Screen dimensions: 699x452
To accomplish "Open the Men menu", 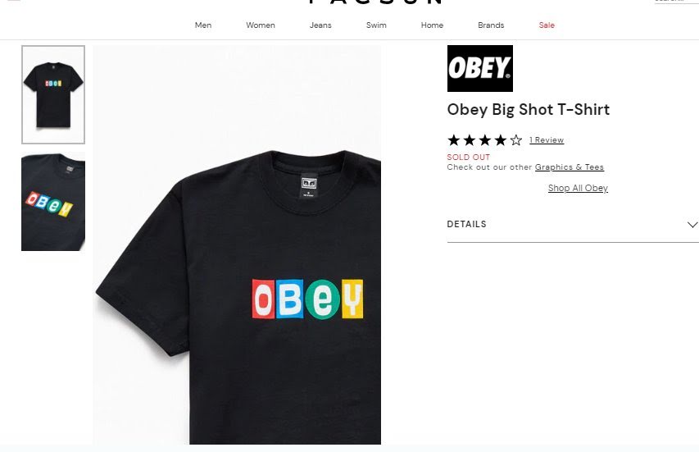I will click(x=203, y=25).
